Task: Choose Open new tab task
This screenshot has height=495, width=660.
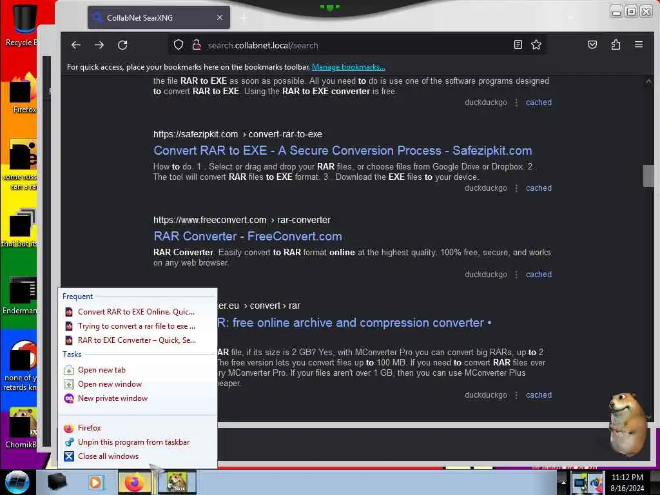Action: (x=101, y=370)
